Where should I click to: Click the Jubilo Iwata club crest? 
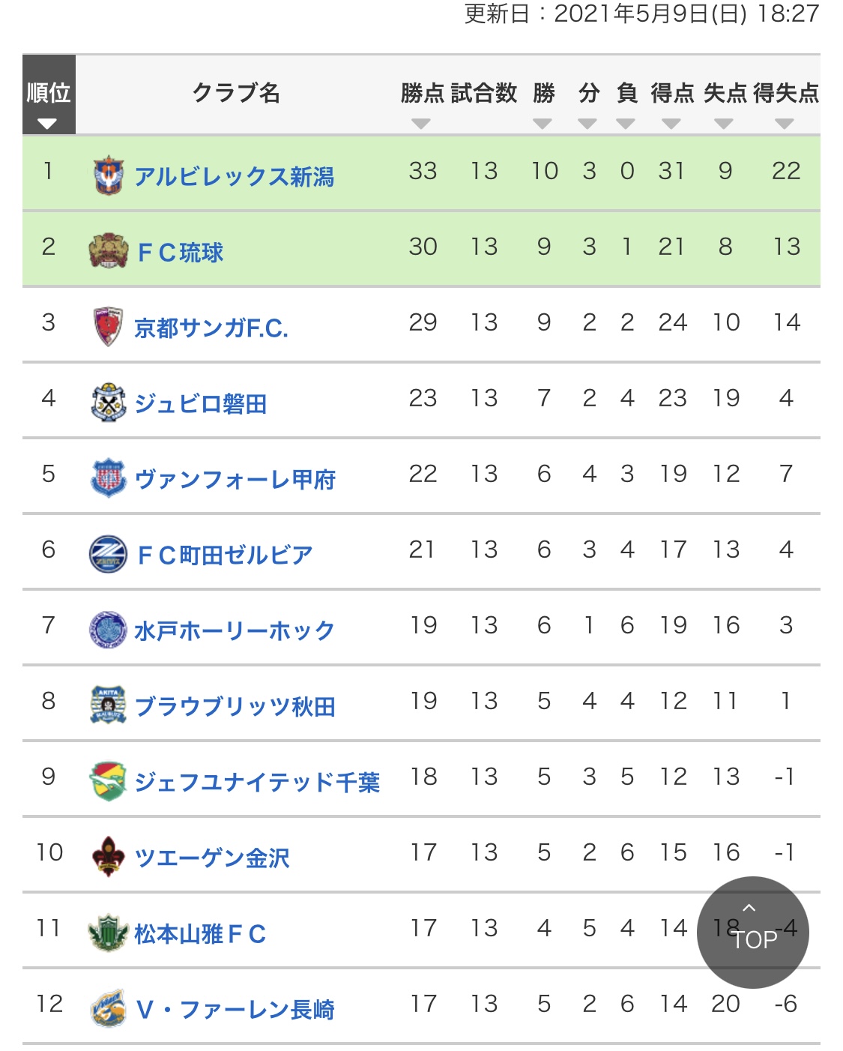(x=109, y=402)
